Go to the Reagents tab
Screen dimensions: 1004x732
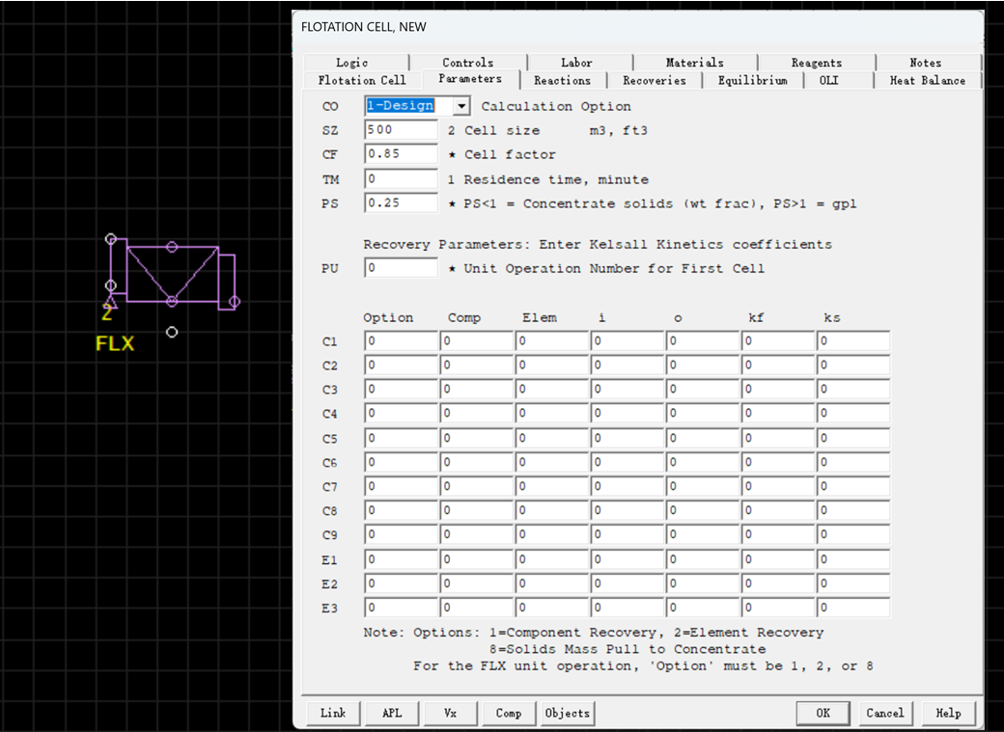click(817, 62)
